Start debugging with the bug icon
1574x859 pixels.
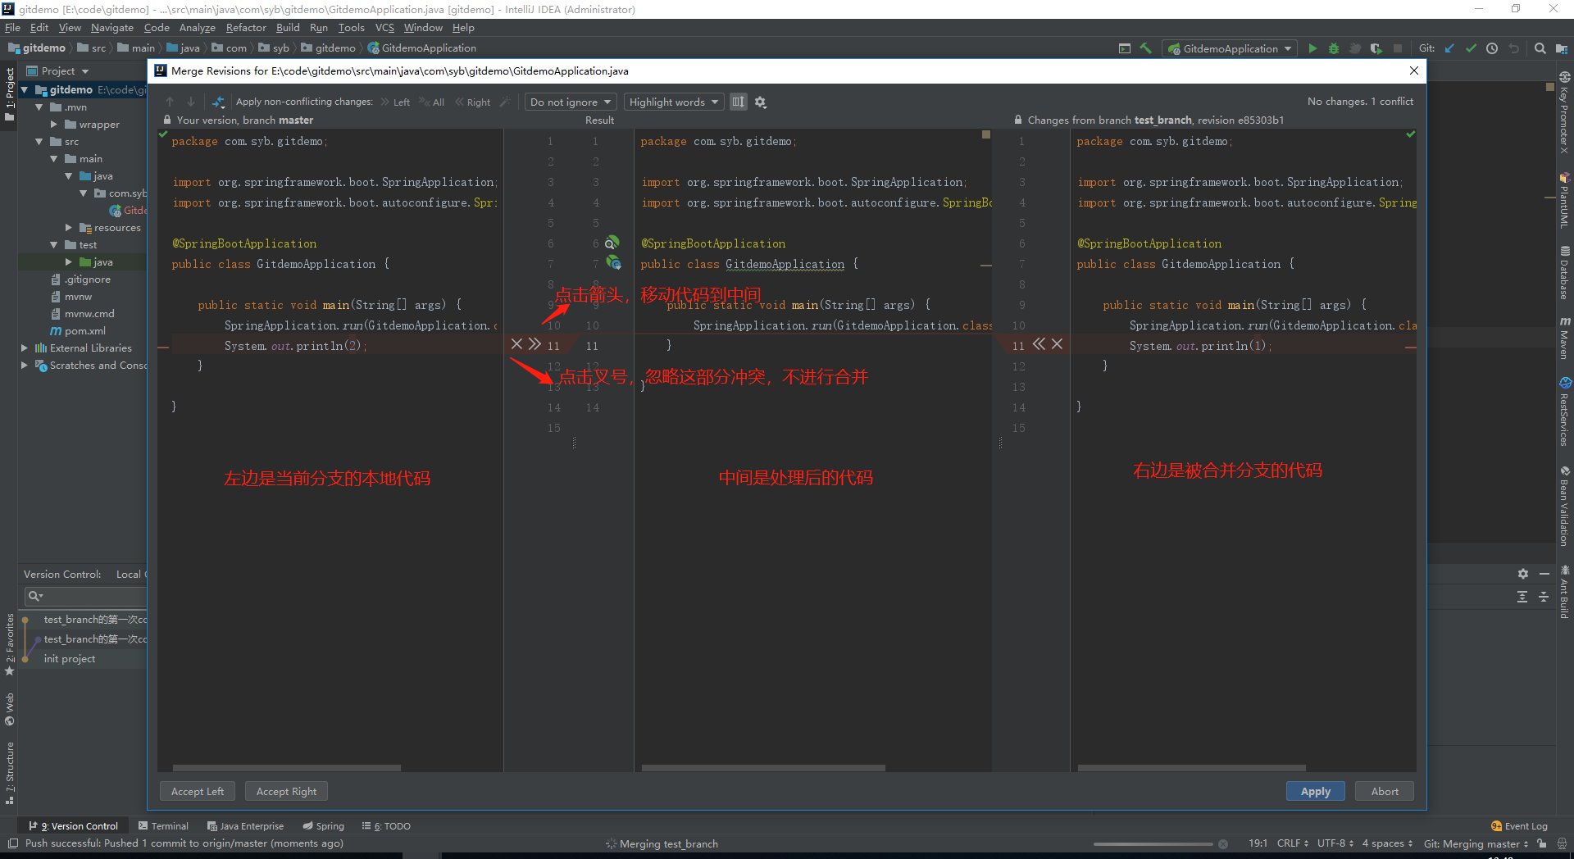[x=1334, y=48]
